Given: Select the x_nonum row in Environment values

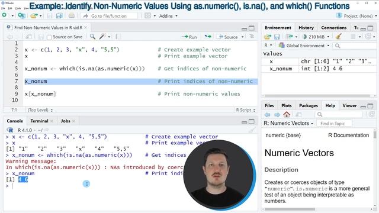Looking at the screenshot, I should pyautogui.click(x=319, y=69).
